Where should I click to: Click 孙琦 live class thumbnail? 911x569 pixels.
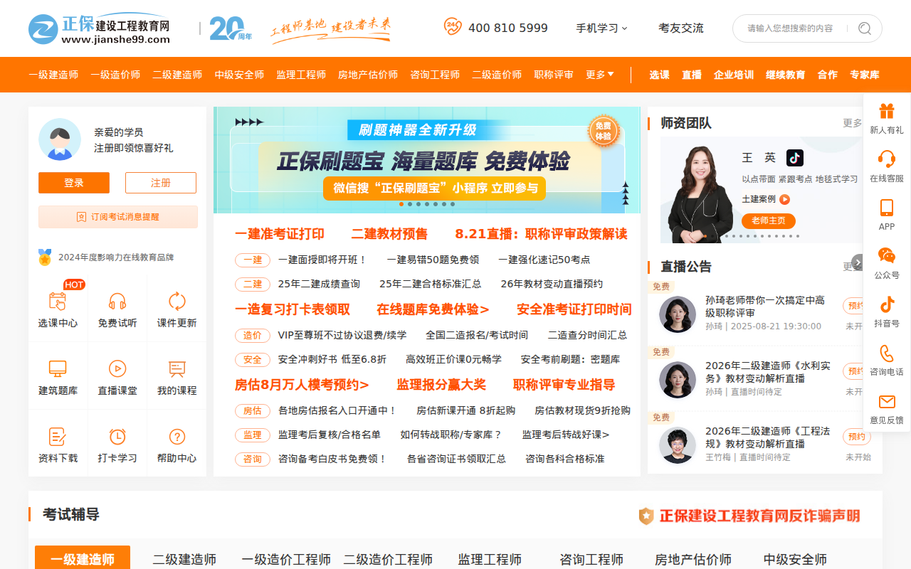pyautogui.click(x=678, y=314)
